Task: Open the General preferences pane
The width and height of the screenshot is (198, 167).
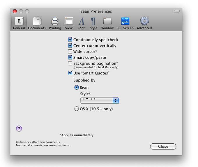Action: coord(19,23)
